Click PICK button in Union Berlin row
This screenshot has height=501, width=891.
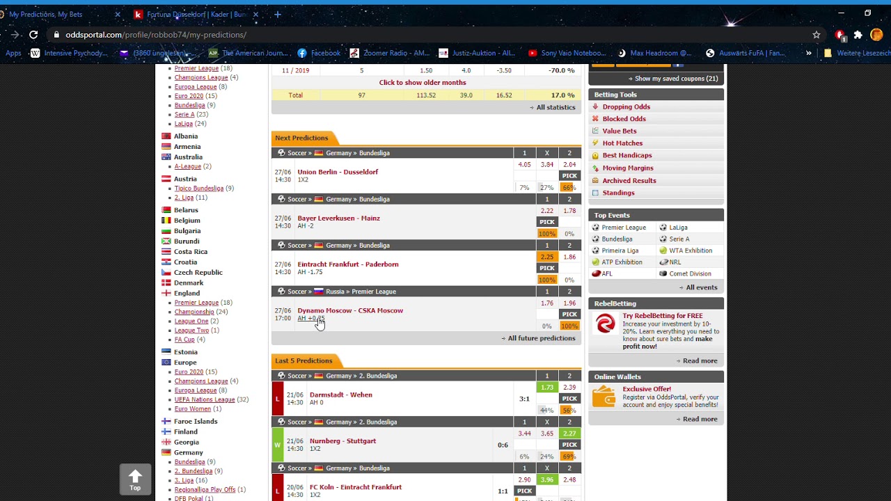tap(569, 176)
